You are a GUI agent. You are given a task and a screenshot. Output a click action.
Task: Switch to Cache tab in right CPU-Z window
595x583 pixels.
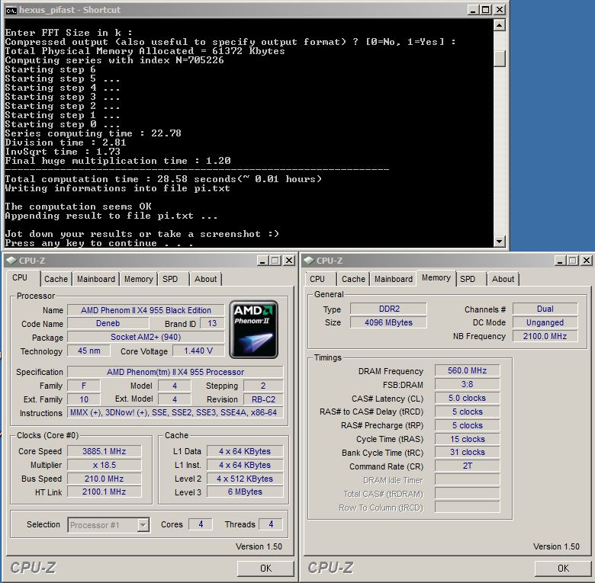[353, 279]
